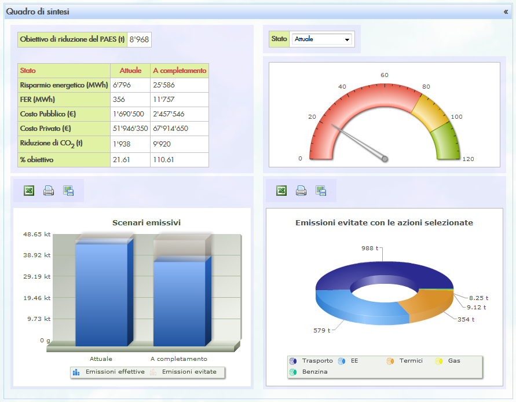Click the Stato table header cell
The image size is (516, 402).
pyautogui.click(x=64, y=71)
